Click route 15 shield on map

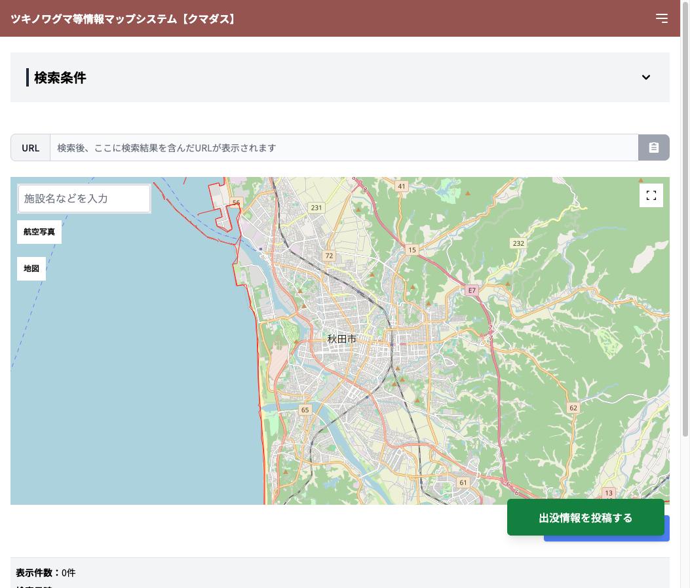[412, 250]
